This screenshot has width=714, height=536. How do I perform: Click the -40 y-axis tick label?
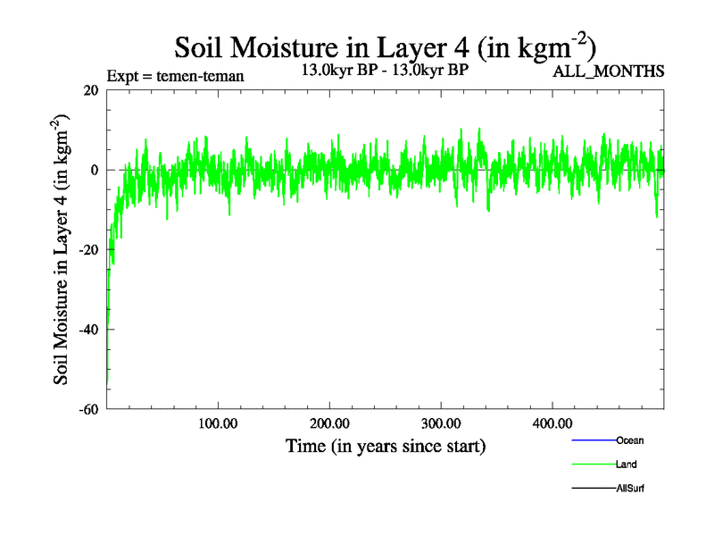click(x=87, y=330)
